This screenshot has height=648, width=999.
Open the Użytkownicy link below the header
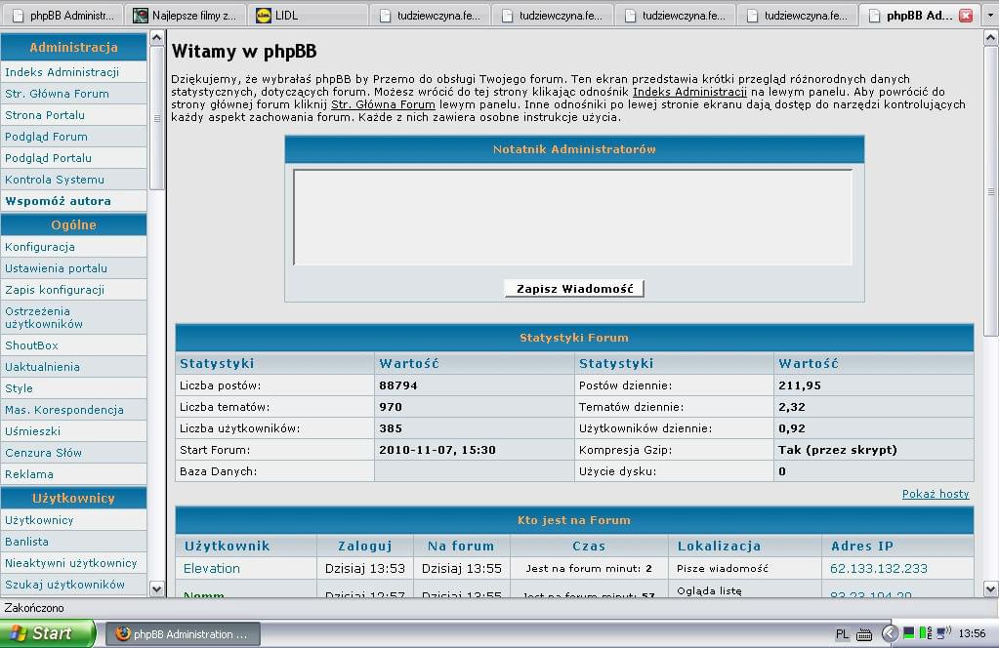coord(39,520)
